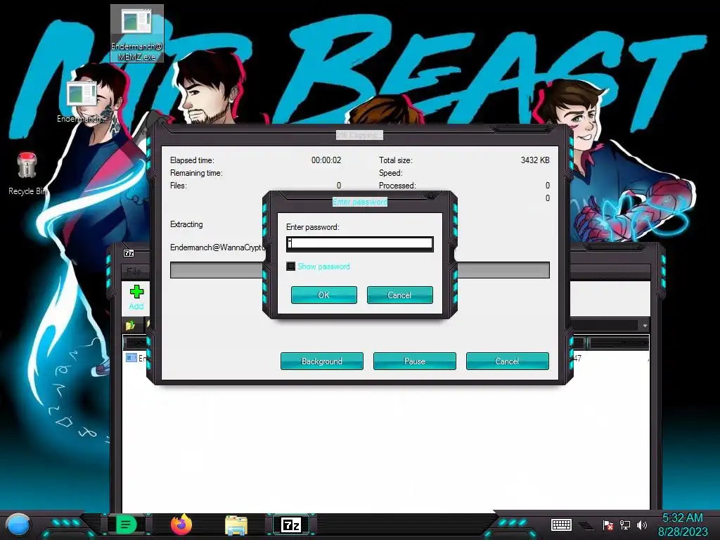The image size is (720, 540).
Task: Pause the extraction progress
Action: tap(415, 361)
